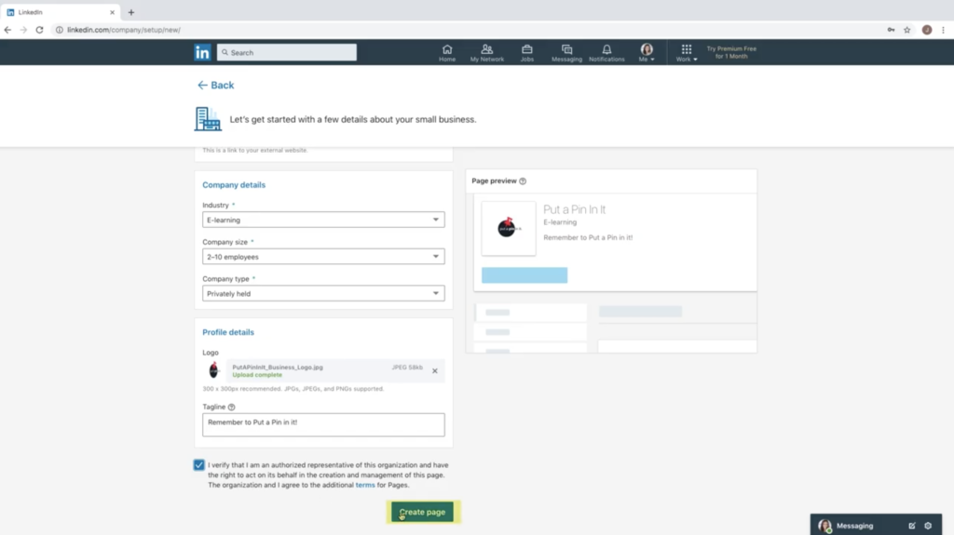
Task: Open the Chrome three-dot menu
Action: click(x=943, y=30)
